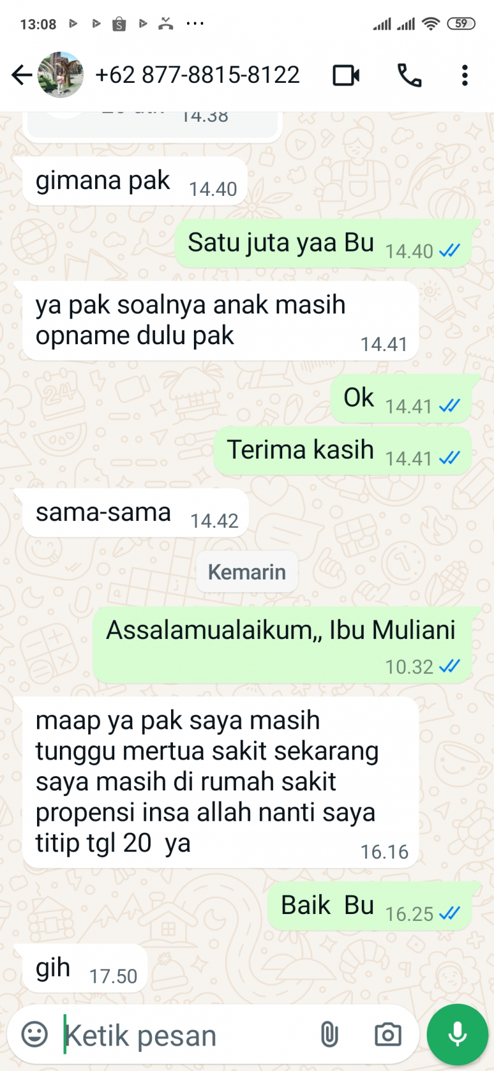Start a voice call using the phone icon
Viewport: 494px width, 1071px height.
[x=409, y=75]
